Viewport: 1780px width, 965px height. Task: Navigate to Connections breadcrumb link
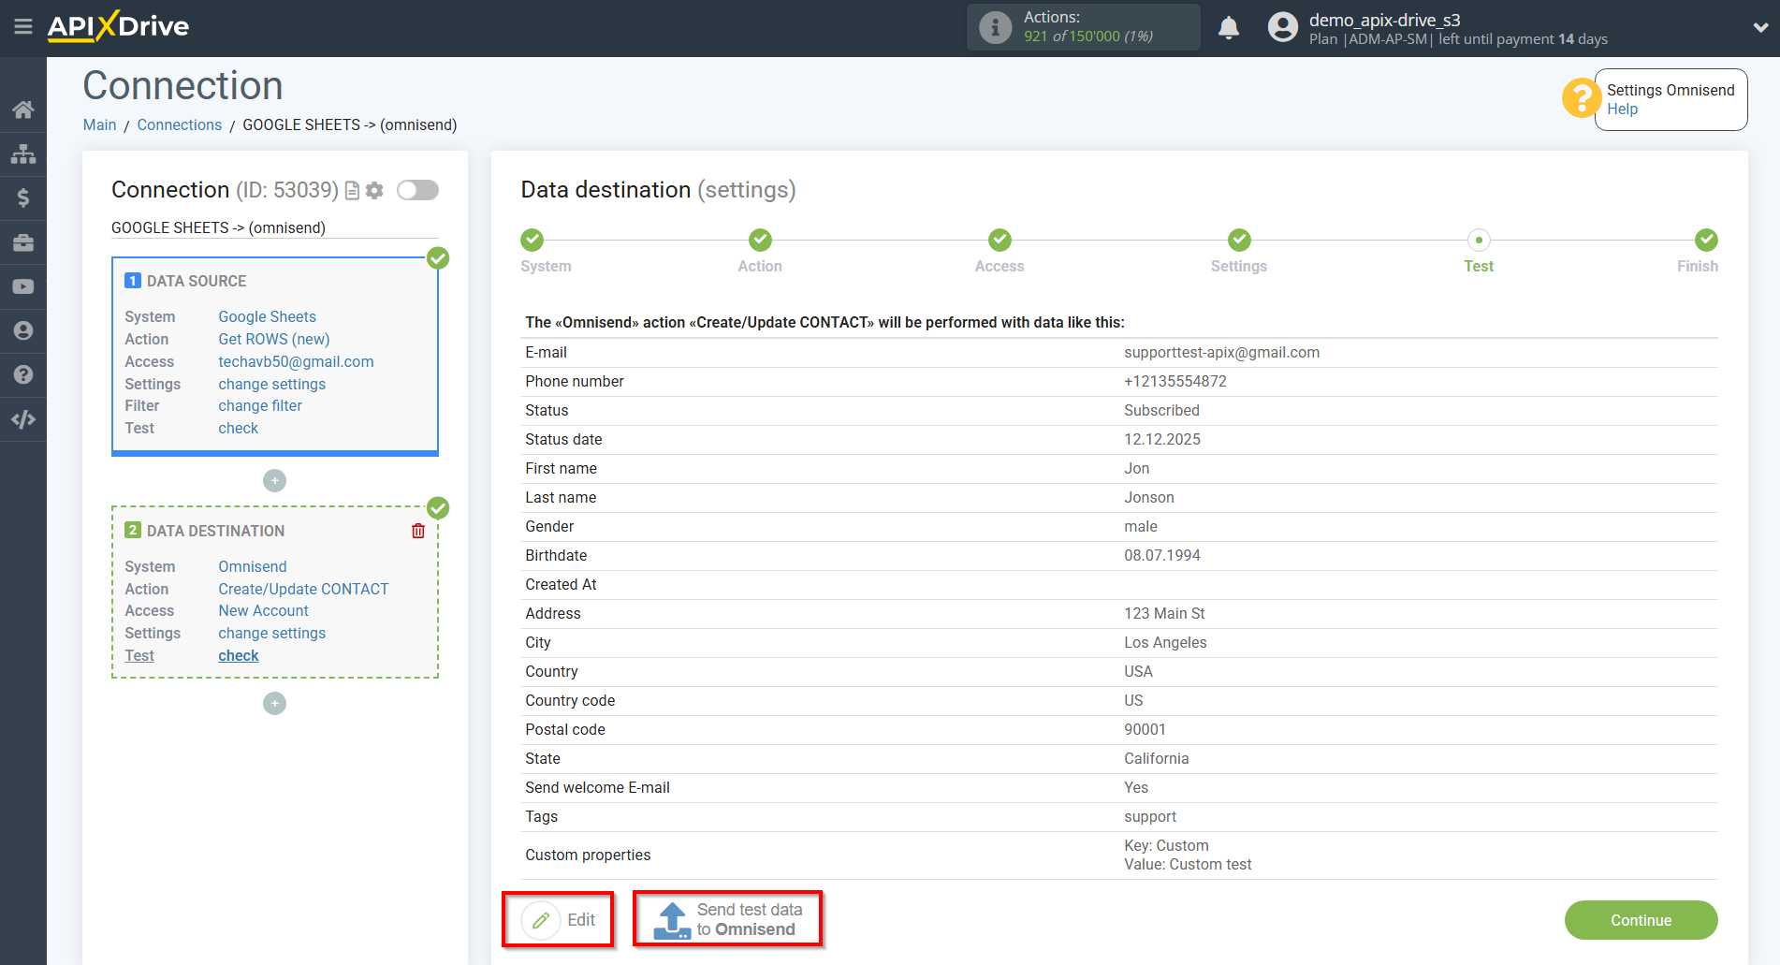coord(179,124)
